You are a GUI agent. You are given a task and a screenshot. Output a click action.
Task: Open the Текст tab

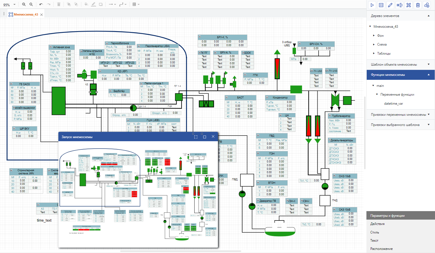(x=374, y=241)
